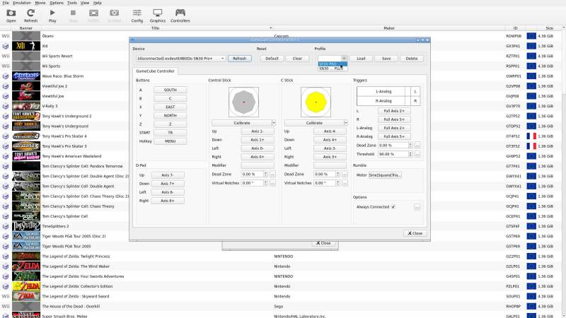Image resolution: width=566 pixels, height=318 pixels.
Task: Click Control Stick Dead Zone stepper
Action: (x=265, y=174)
